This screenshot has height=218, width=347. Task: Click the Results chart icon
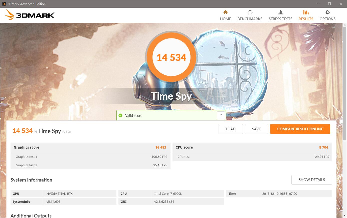tap(306, 12)
